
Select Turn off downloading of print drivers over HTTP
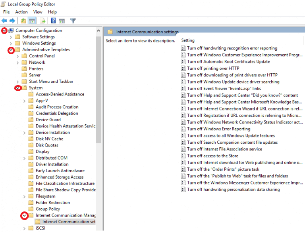click(x=232, y=75)
